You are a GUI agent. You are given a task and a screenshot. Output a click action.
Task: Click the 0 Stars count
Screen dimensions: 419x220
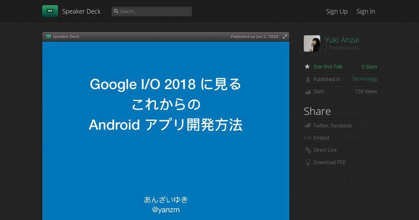[x=369, y=67]
